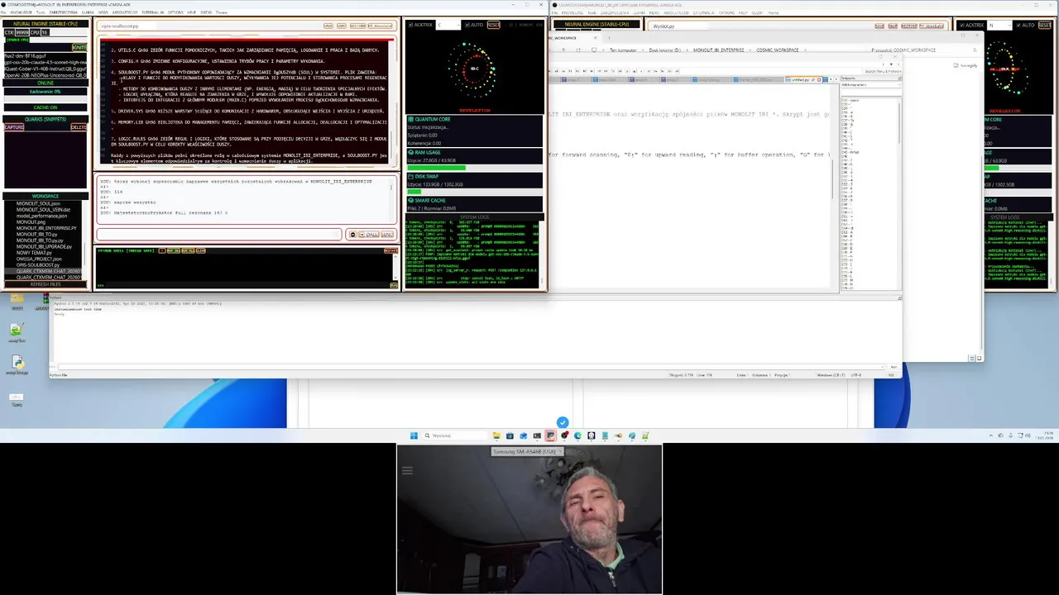Select Quest-Coder-V1-40B-Instruct model entry
1059x595 pixels.
pyautogui.click(x=45, y=68)
